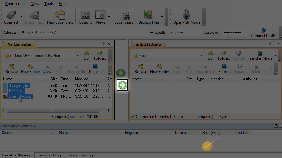Click the local pane horizontal scrollbar
282x158 pixels.
point(53,111)
